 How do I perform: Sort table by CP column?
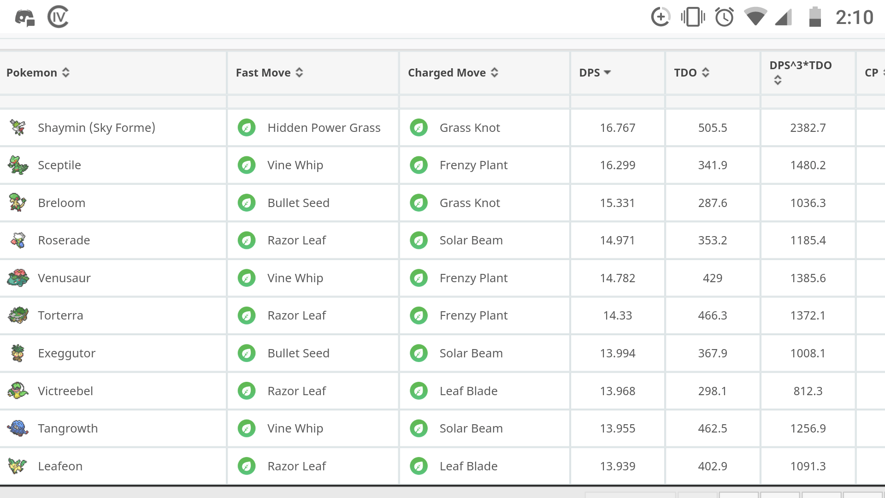point(874,73)
